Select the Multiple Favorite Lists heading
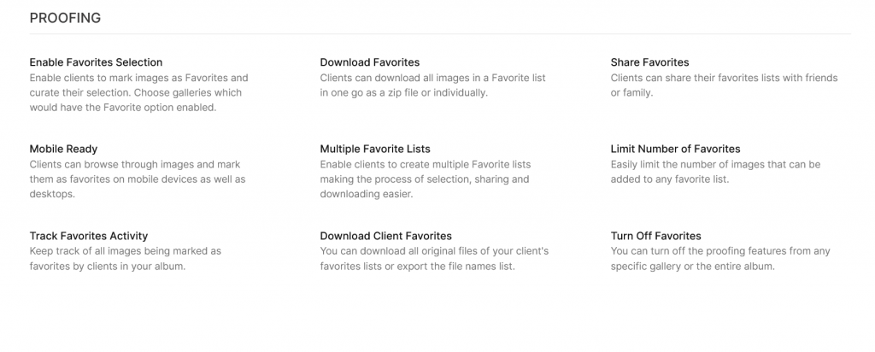This screenshot has height=352, width=875. point(375,149)
